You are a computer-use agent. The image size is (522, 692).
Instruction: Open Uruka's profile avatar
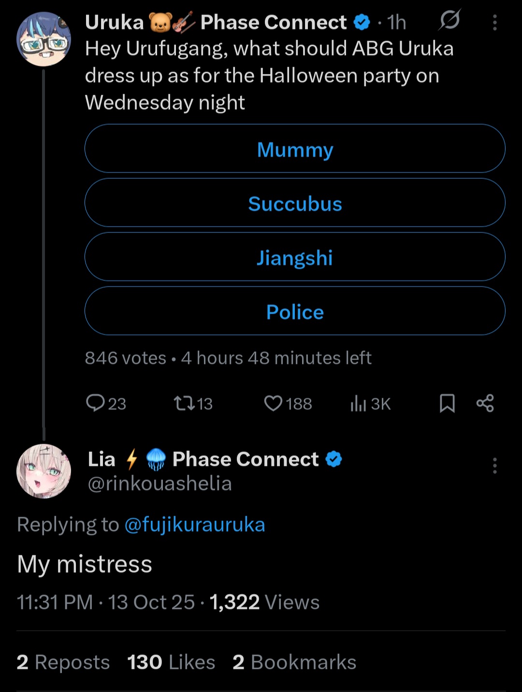click(43, 40)
